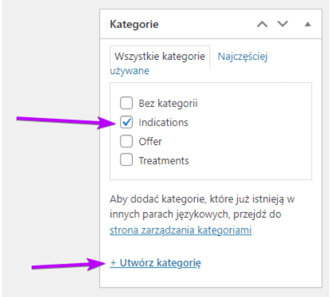Enable the Offer checkbox

pyautogui.click(x=125, y=141)
